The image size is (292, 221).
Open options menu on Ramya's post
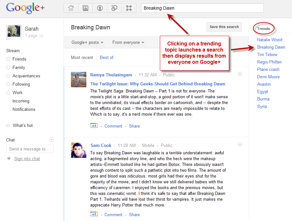tap(240, 74)
